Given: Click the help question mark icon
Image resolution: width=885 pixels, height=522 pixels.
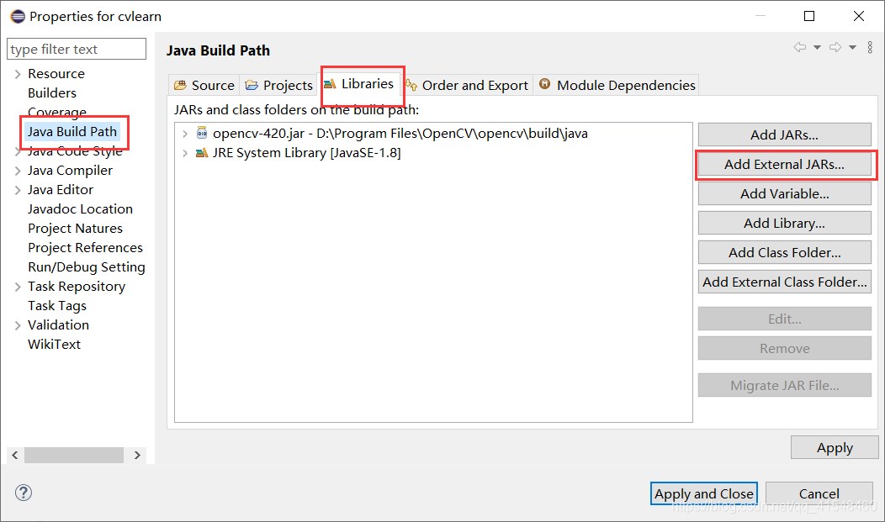Looking at the screenshot, I should pos(23,493).
